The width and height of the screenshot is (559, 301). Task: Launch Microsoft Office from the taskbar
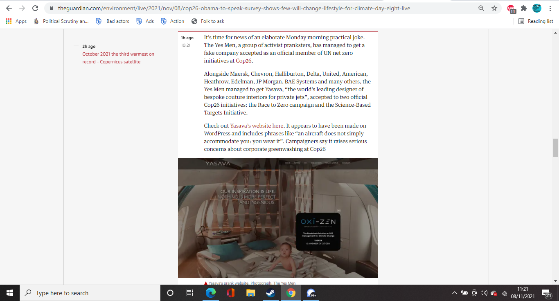point(231,293)
